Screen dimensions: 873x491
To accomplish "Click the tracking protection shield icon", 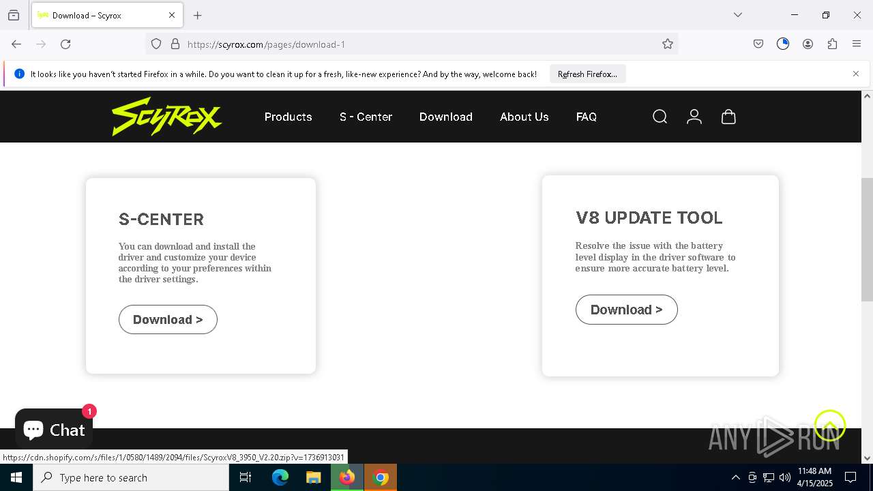I will (x=156, y=44).
